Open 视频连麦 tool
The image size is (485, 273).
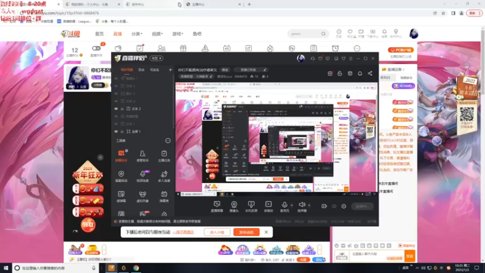142,176
